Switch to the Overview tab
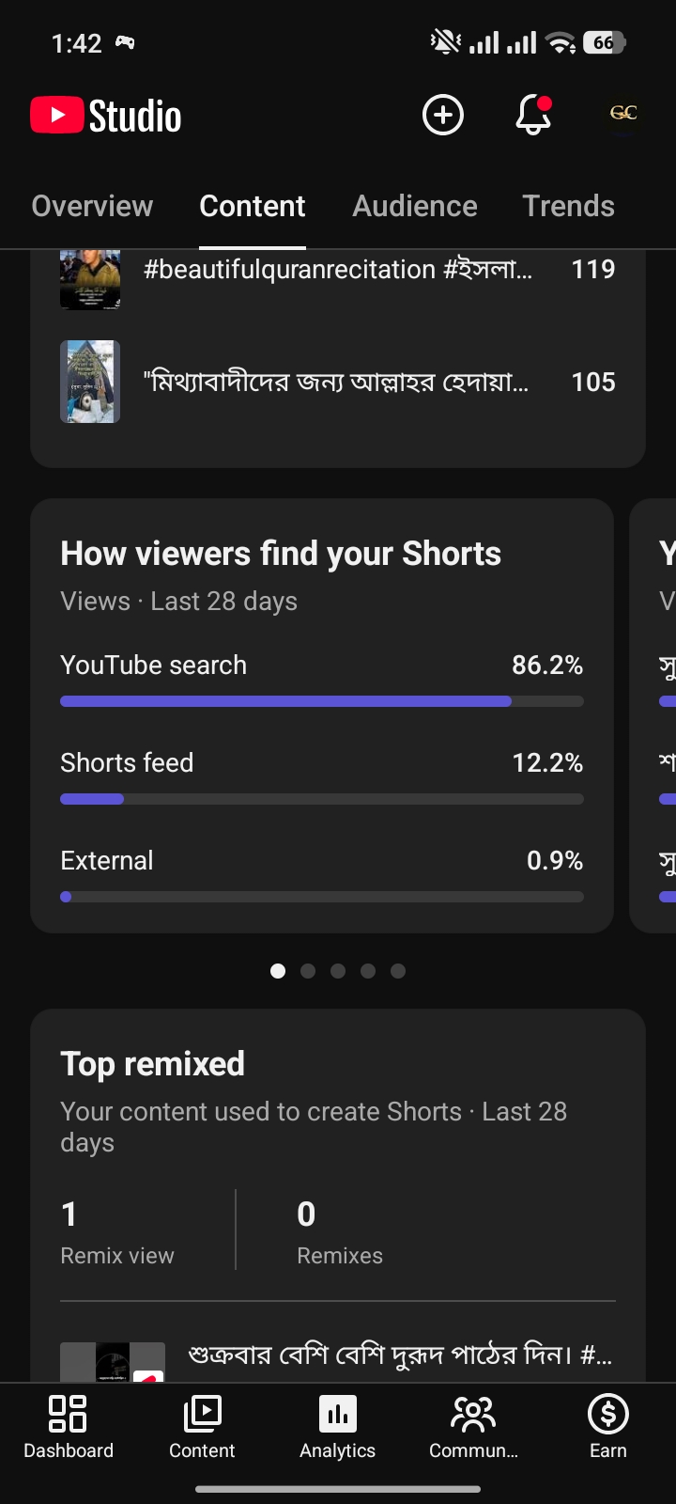Screen dimensions: 676x1504 (x=92, y=206)
